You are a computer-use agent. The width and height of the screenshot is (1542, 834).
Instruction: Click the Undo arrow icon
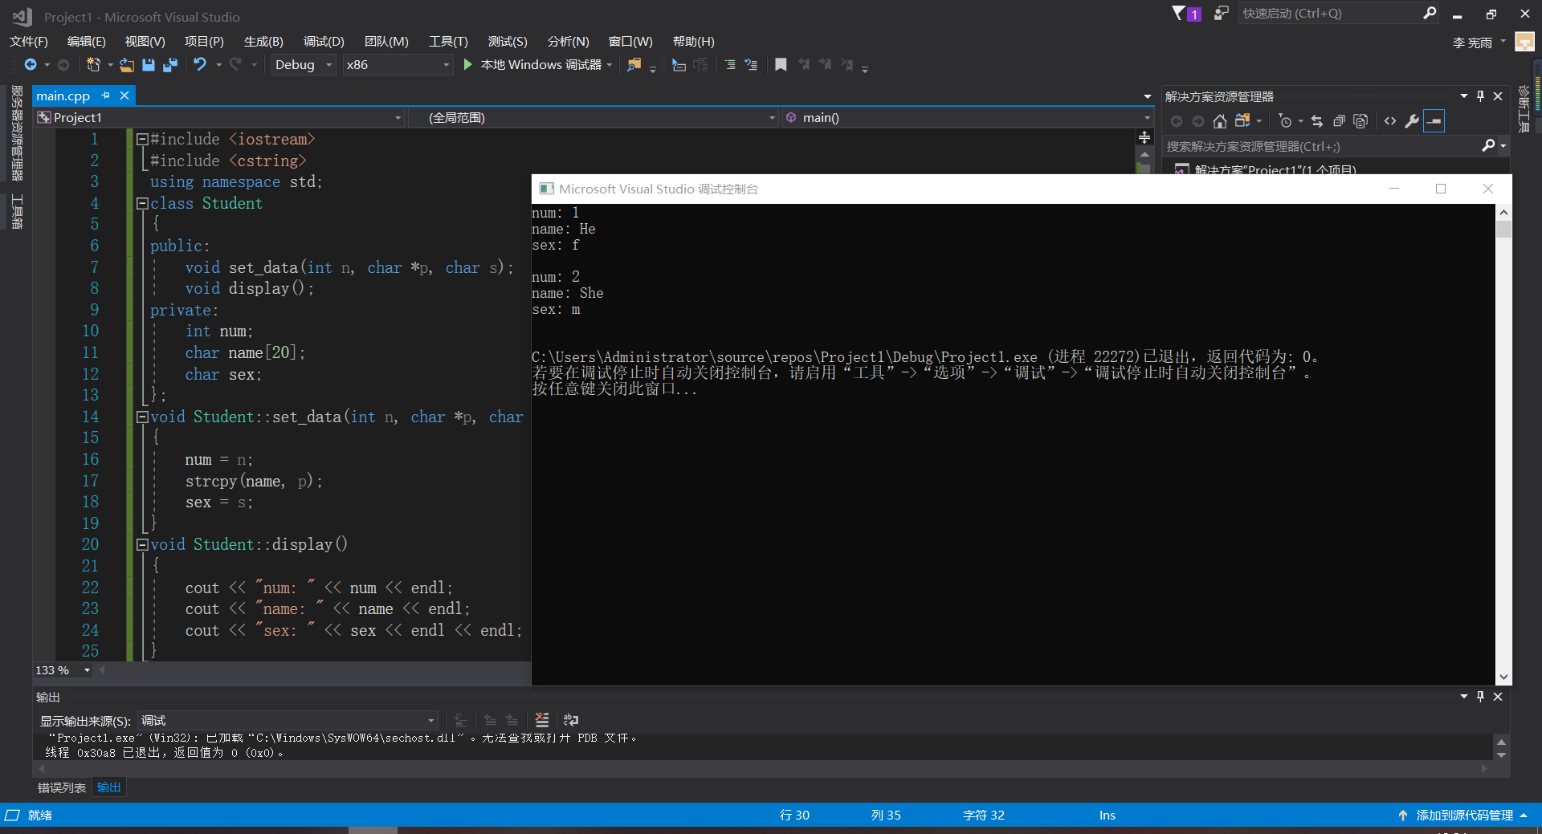pos(200,65)
